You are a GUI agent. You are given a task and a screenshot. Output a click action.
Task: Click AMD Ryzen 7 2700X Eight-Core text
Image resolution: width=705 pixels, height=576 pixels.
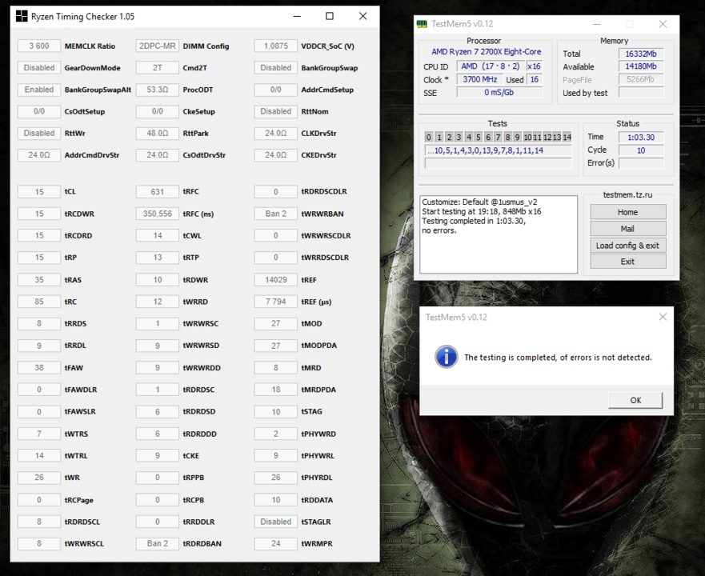click(486, 52)
